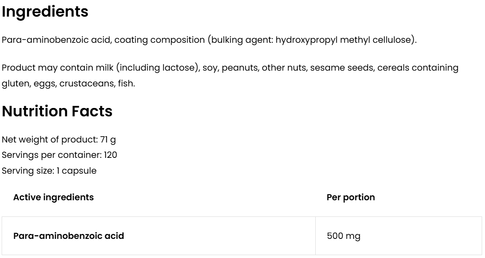Click the Serving size line

pyautogui.click(x=49, y=171)
